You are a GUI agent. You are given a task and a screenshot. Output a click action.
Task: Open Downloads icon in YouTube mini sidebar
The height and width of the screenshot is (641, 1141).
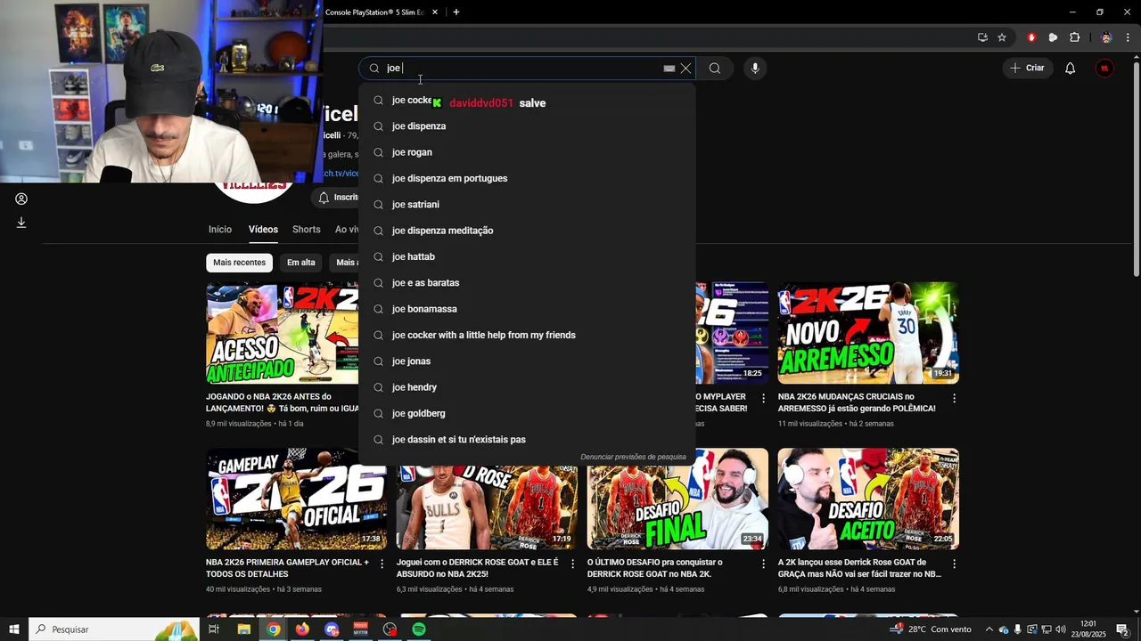pos(21,223)
